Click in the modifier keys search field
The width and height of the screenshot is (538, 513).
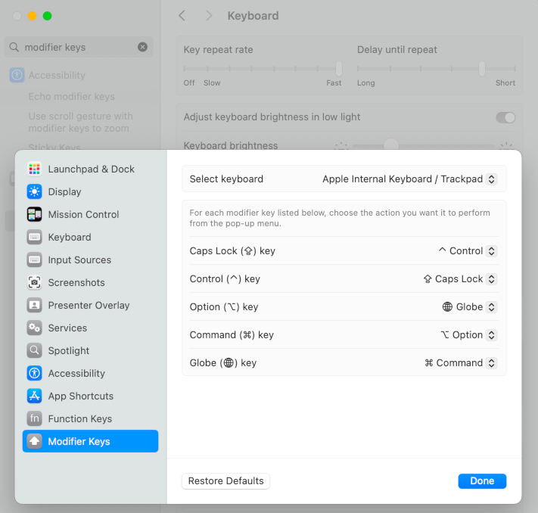pos(79,47)
